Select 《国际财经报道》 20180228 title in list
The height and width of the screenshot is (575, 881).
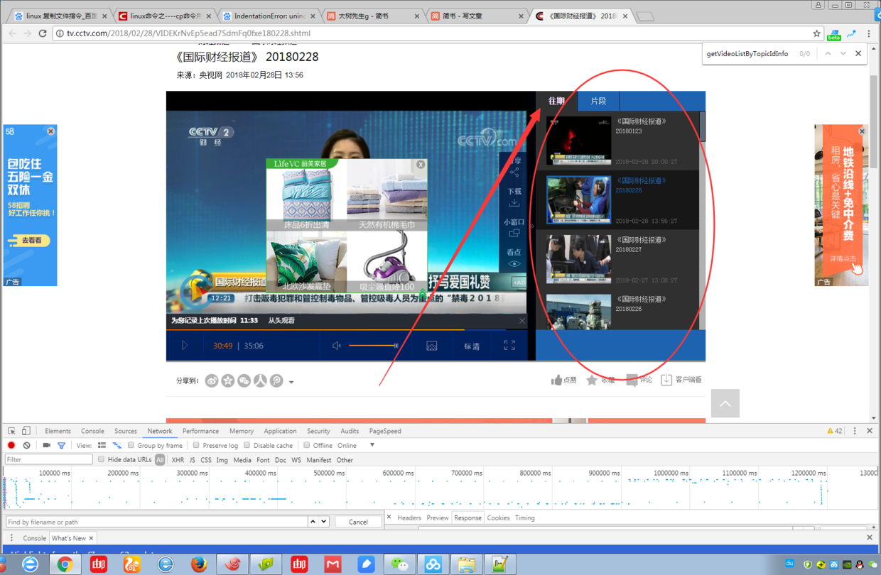pos(641,185)
